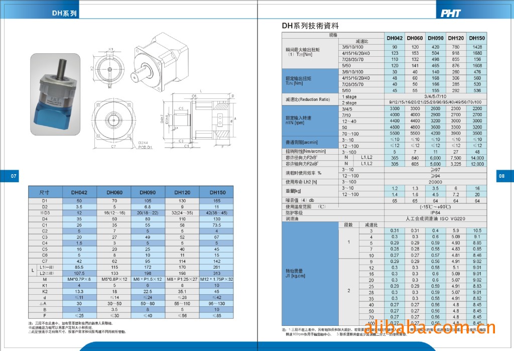Click the 7,500 radial force value
514x351 pixels.
[456, 158]
